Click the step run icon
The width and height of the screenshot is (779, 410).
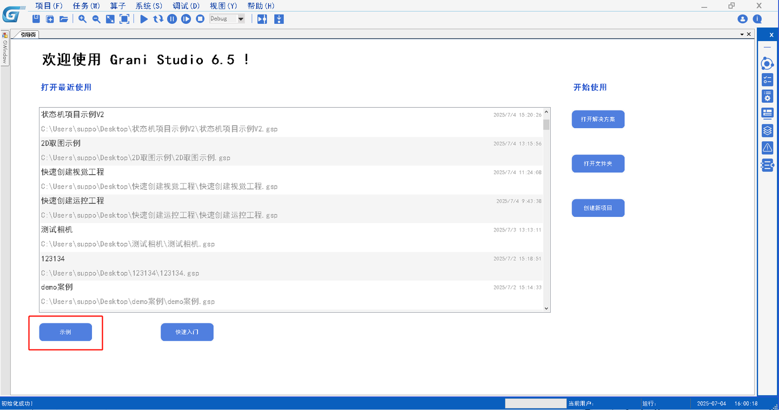(x=186, y=19)
